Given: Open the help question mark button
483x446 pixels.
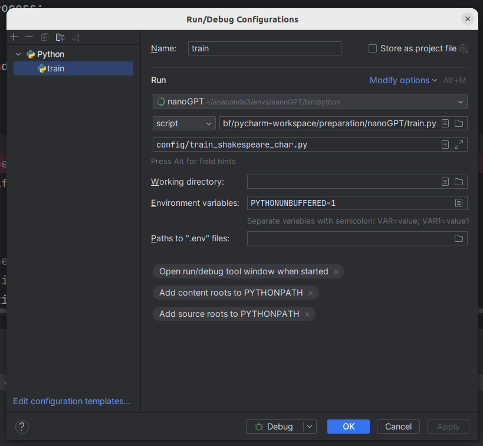Looking at the screenshot, I should point(22,427).
